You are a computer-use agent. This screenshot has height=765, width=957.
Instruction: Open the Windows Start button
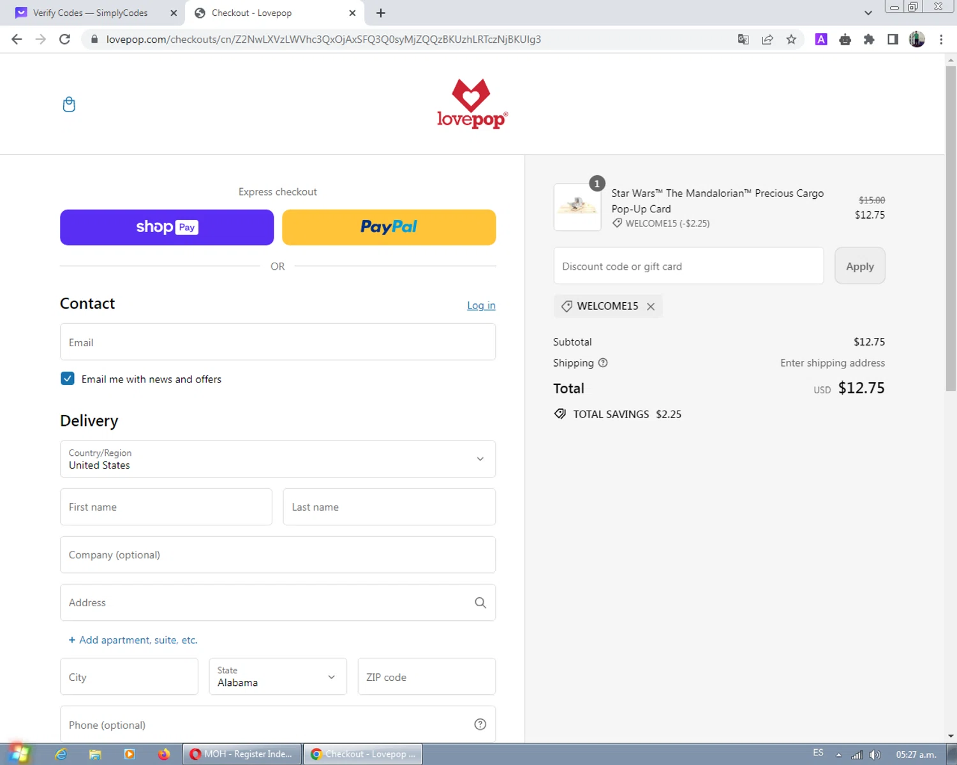[x=19, y=754]
